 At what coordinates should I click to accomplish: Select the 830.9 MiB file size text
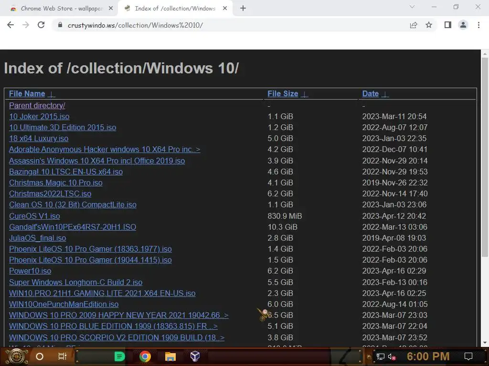[285, 216]
